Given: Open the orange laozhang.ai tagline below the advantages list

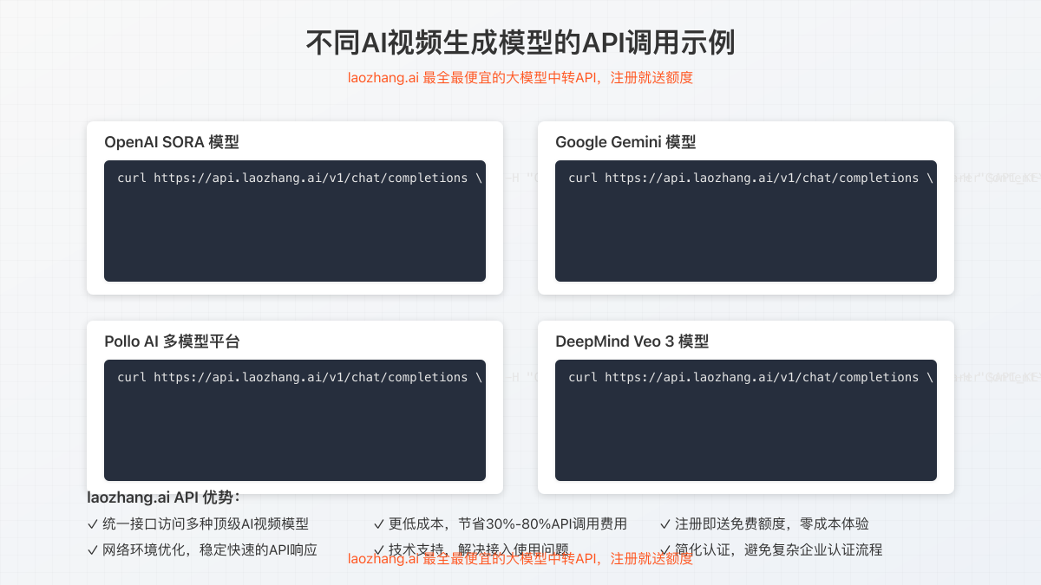Looking at the screenshot, I should click(x=520, y=559).
